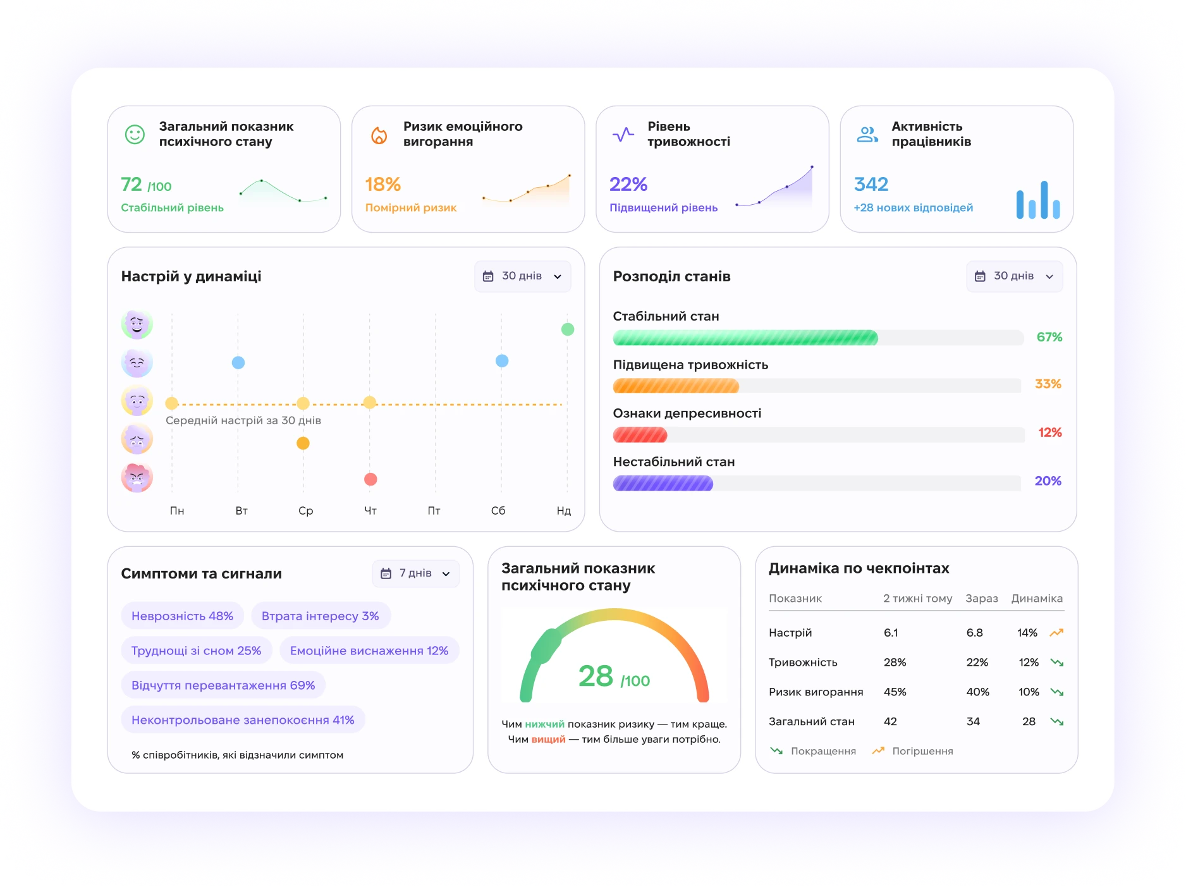Click the Стабільний стан green progress bar

[818, 338]
